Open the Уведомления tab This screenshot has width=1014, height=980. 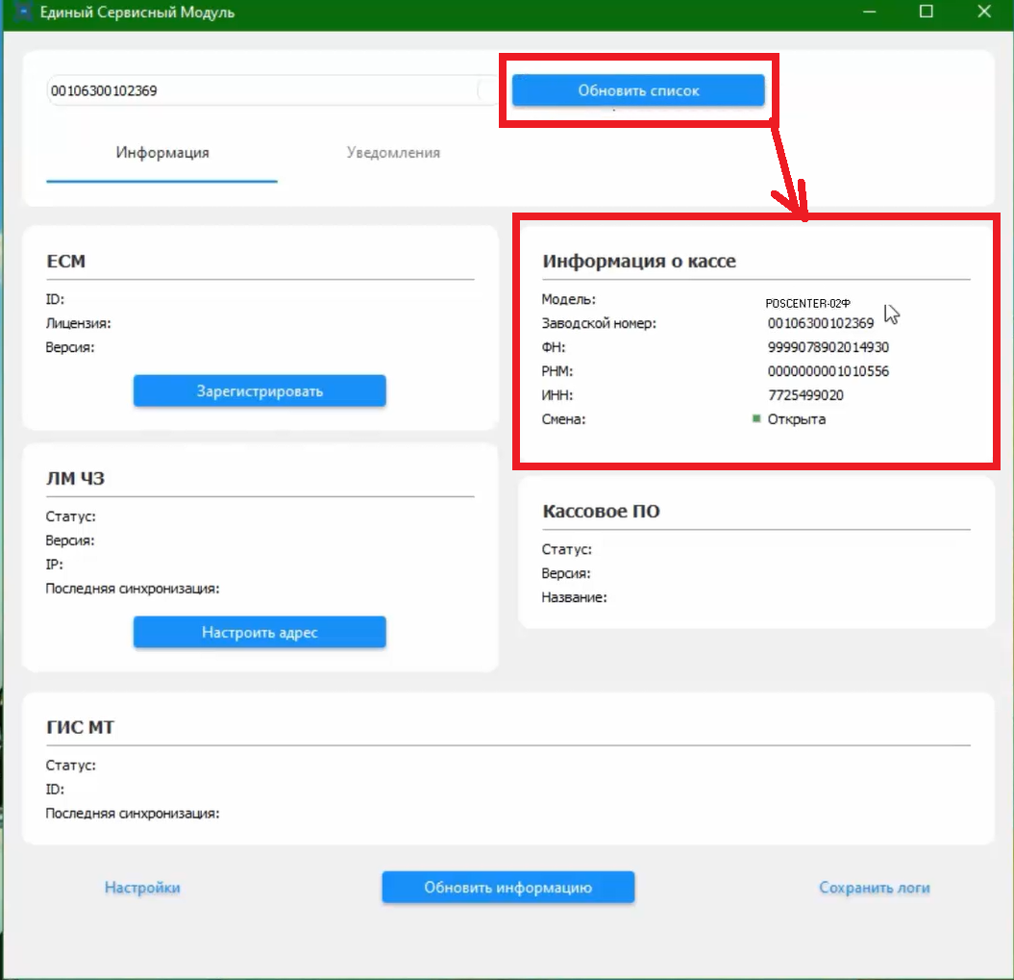click(393, 153)
